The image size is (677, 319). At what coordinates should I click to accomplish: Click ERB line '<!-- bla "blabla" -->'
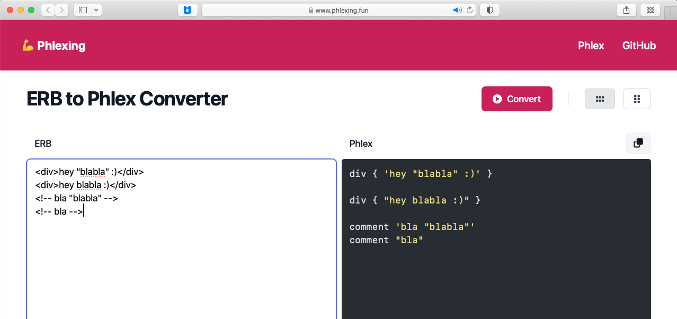76,198
